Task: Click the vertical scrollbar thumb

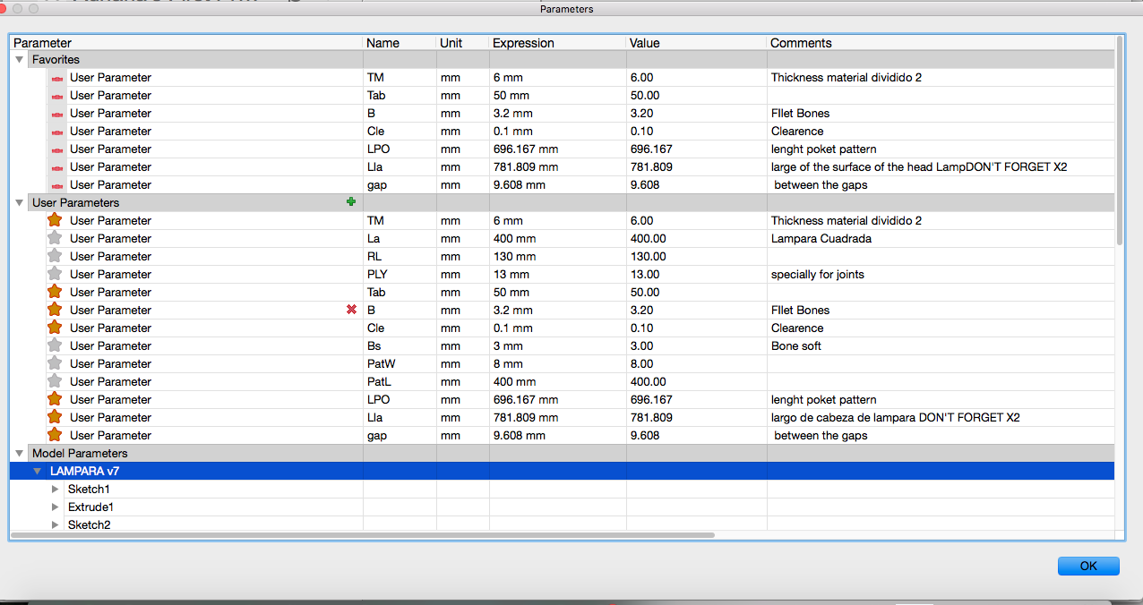Action: [1120, 141]
